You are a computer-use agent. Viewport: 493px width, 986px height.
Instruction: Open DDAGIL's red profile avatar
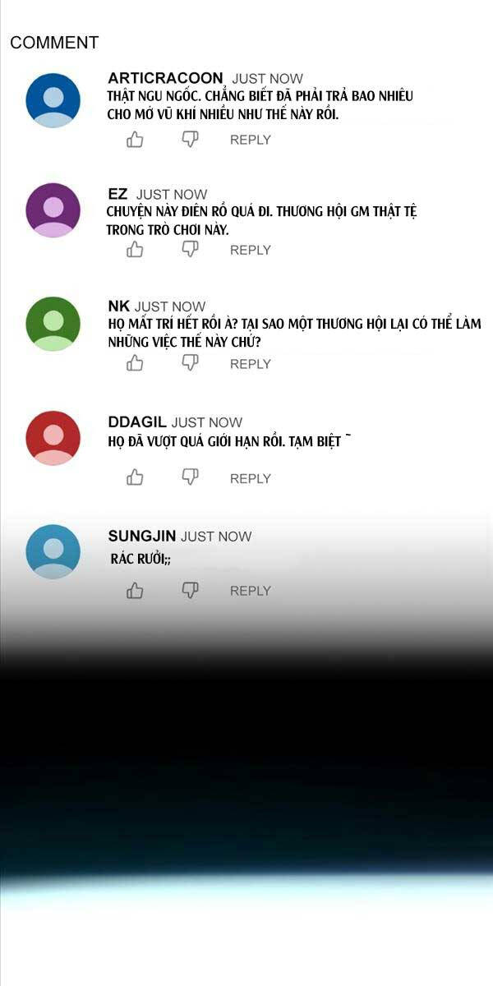53,438
